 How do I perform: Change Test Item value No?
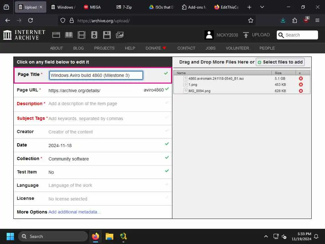tap(51, 172)
